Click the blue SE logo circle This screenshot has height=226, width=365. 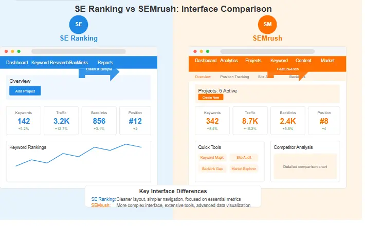79,25
